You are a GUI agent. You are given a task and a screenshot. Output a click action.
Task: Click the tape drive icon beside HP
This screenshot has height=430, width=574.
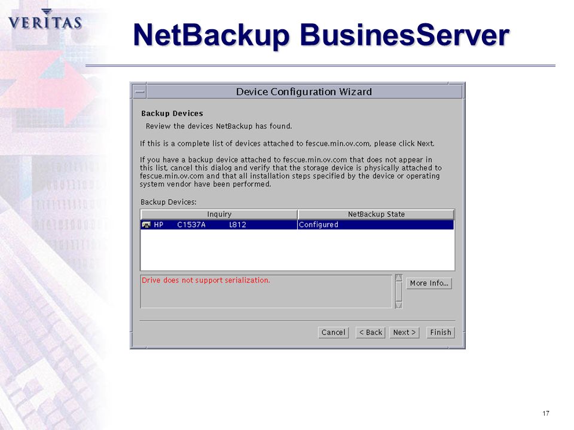pyautogui.click(x=146, y=225)
